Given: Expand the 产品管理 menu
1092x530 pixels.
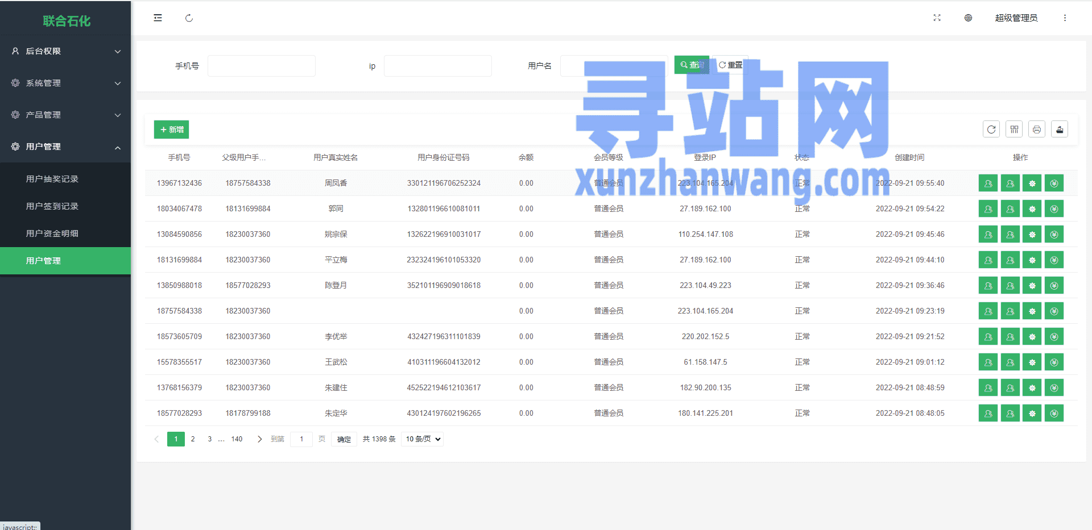Looking at the screenshot, I should coord(65,115).
